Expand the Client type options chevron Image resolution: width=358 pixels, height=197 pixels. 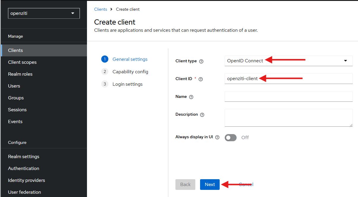coord(345,61)
